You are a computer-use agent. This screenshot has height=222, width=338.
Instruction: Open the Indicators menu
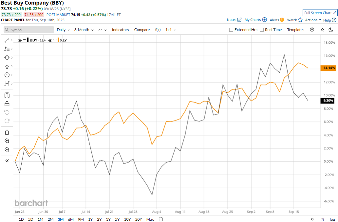tap(120, 30)
